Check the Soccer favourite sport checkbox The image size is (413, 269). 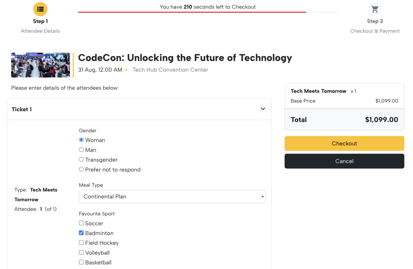(81, 223)
